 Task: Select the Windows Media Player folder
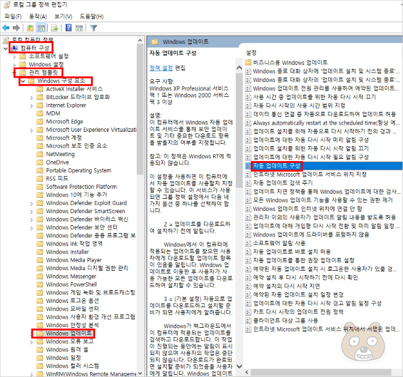click(74, 260)
